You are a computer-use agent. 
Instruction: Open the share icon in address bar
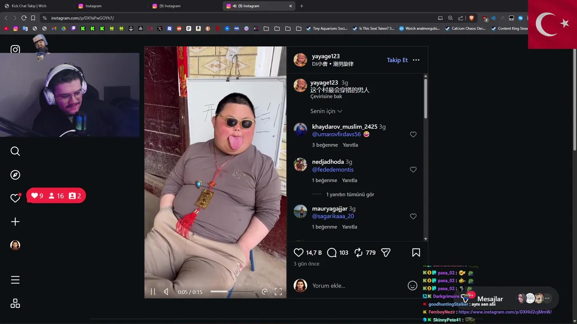[x=461, y=18]
